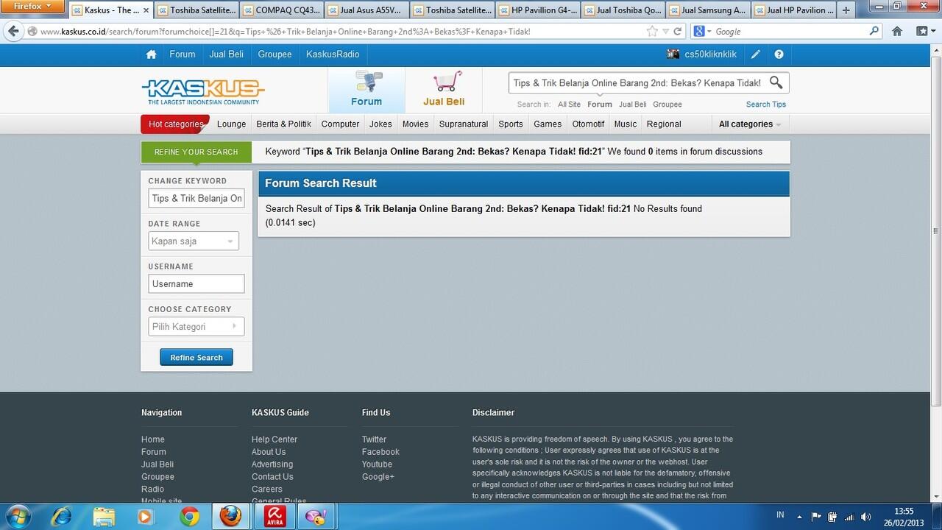This screenshot has height=530, width=942.
Task: Expand the All categories dropdown
Action: (x=750, y=124)
